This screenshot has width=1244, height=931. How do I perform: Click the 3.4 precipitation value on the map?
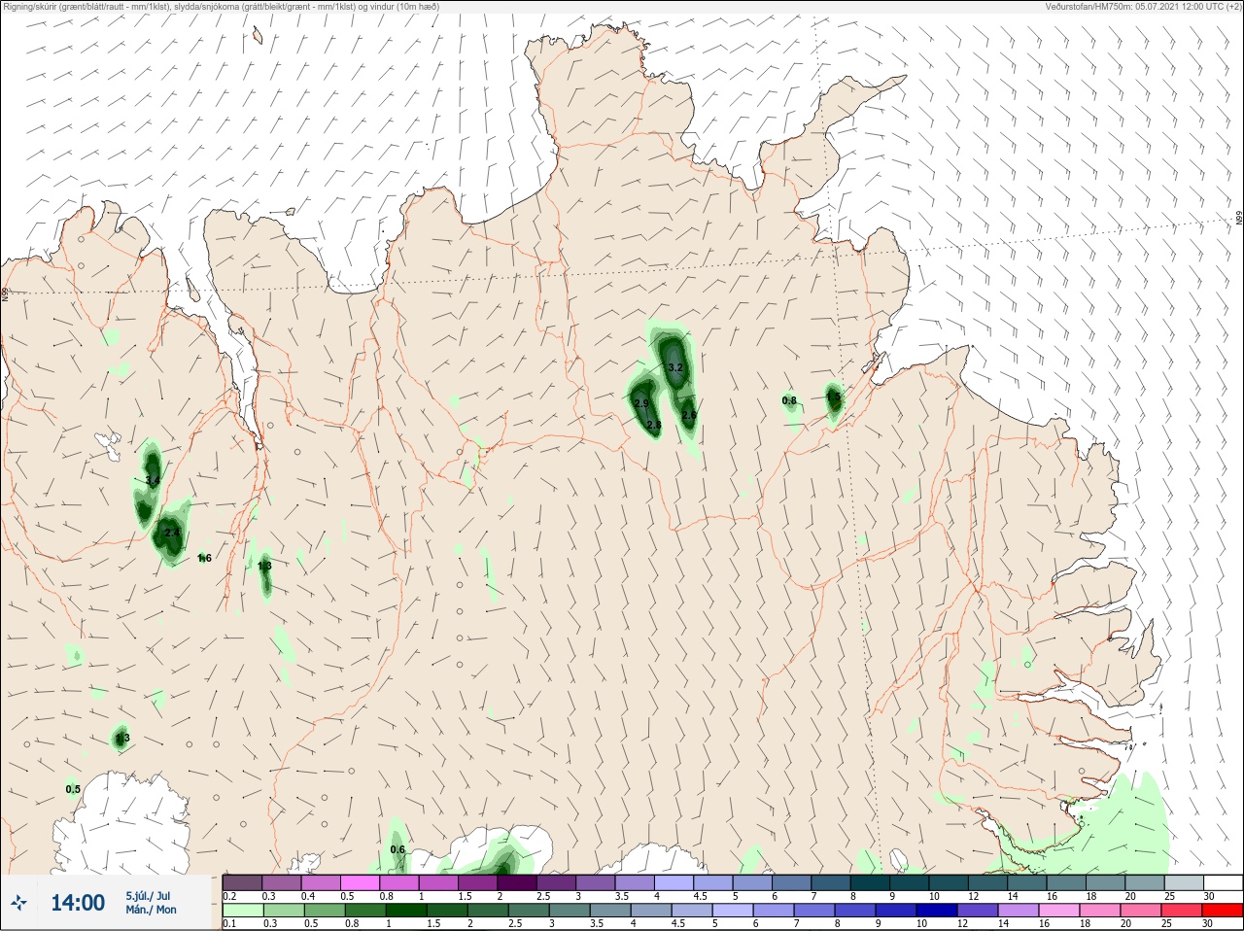pos(152,480)
